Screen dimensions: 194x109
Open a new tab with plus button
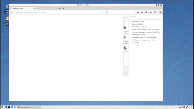(x=63, y=8)
